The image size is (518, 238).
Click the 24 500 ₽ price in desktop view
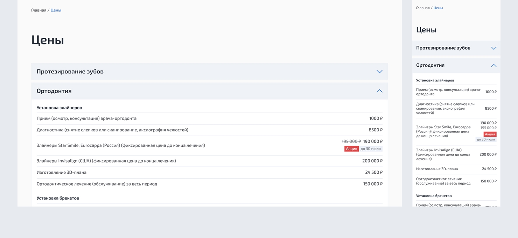[374, 173]
